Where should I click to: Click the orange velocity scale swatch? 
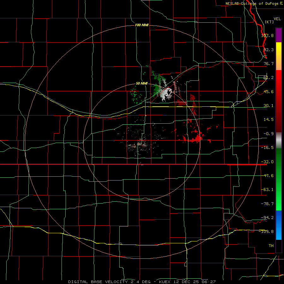pos(279,63)
